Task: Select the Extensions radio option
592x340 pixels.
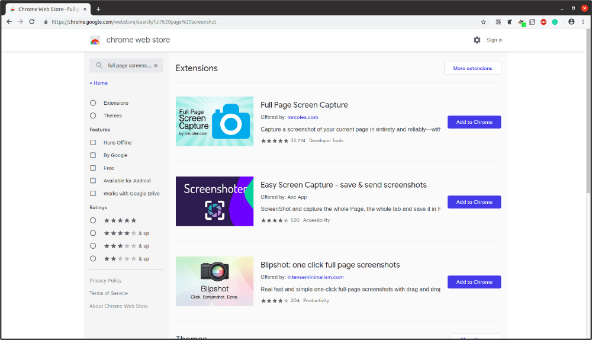Action: tap(93, 103)
